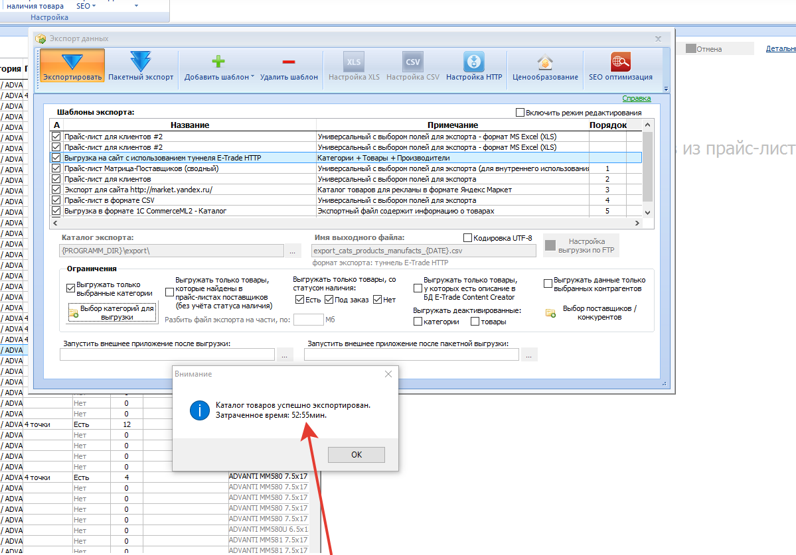Open Настройка HTTP settings icon
The width and height of the screenshot is (796, 555).
(474, 62)
